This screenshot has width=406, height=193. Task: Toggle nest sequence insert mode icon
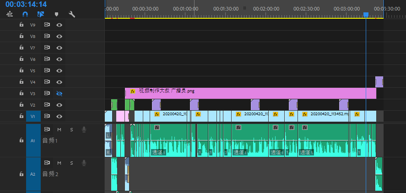tap(10, 14)
